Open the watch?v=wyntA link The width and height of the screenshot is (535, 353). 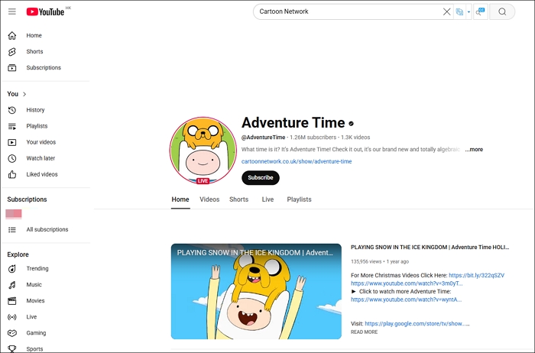point(406,300)
